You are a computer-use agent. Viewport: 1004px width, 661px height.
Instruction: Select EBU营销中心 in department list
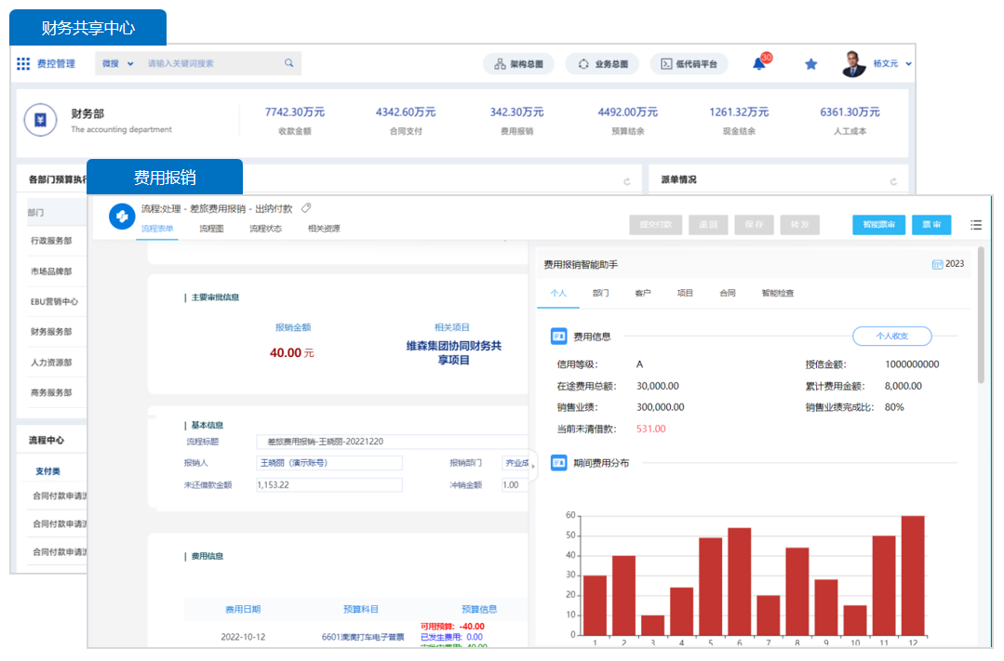point(54,301)
